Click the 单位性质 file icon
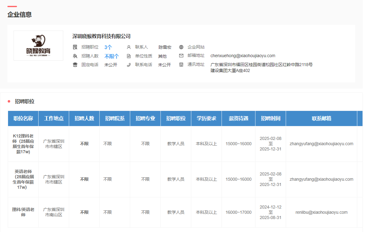The width and height of the screenshot is (365, 232). [129, 56]
